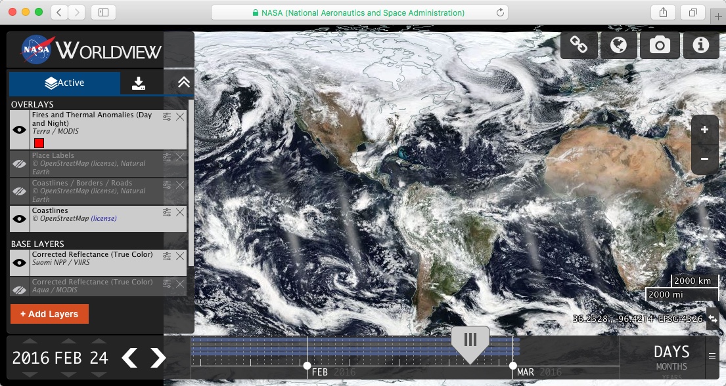The height and width of the screenshot is (386, 726).
Task: Hide the Suomi NPP VIIRS base layer
Action: (20, 262)
